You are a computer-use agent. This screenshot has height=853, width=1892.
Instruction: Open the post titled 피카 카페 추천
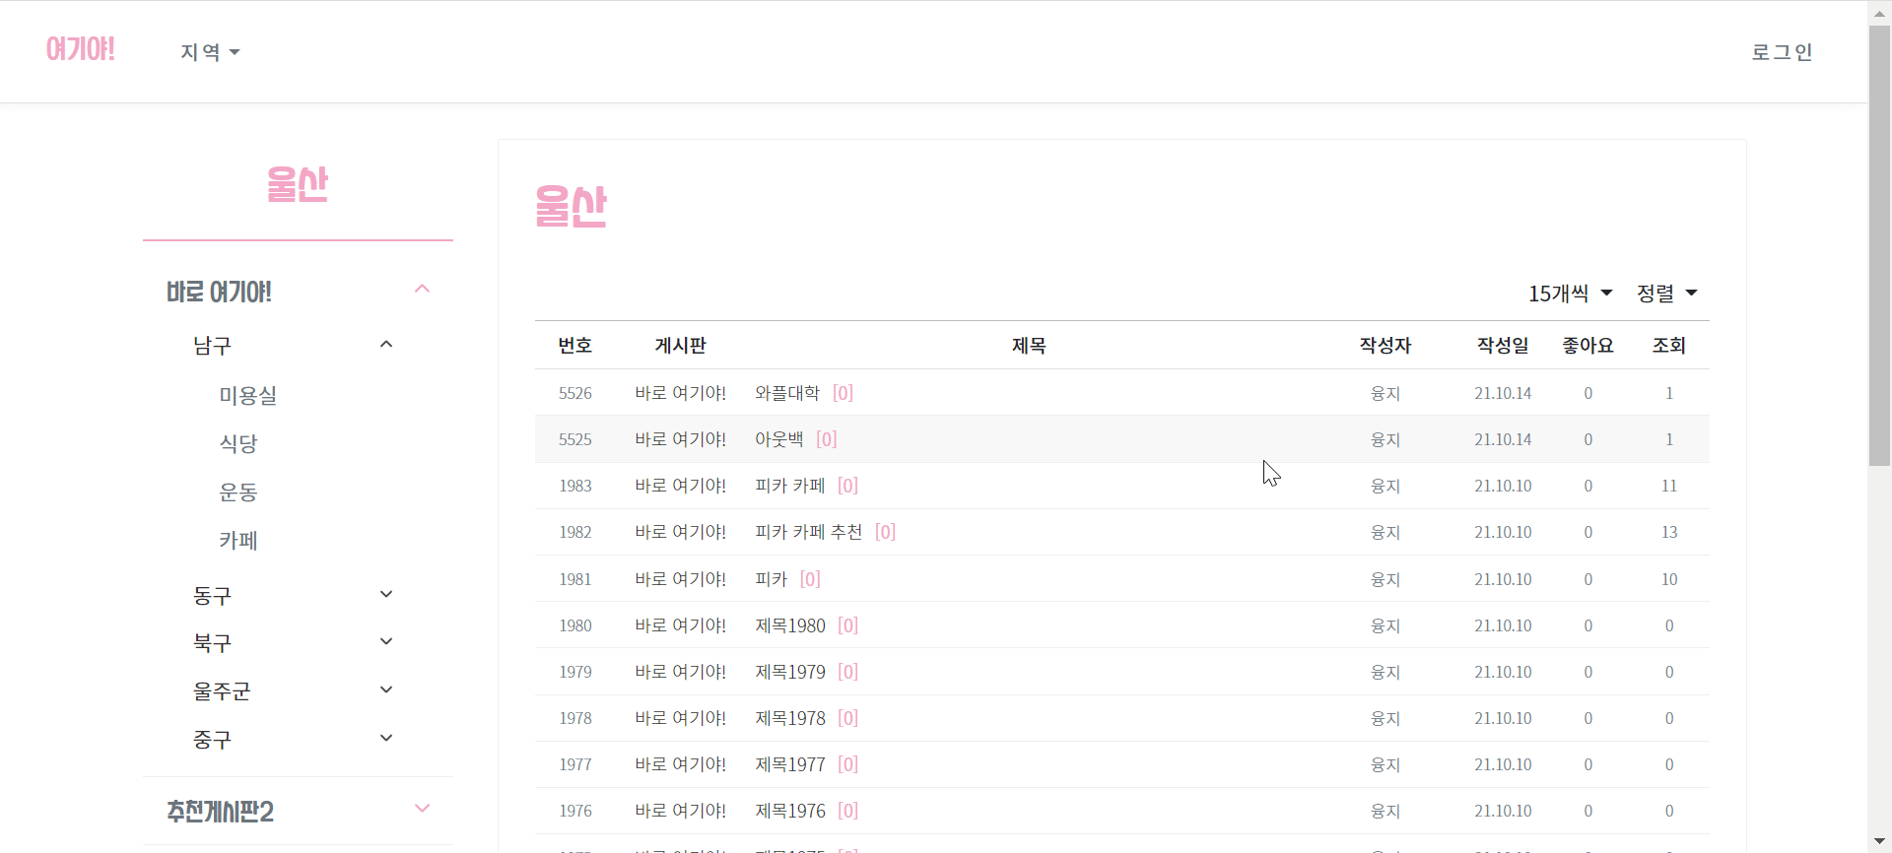click(x=808, y=532)
